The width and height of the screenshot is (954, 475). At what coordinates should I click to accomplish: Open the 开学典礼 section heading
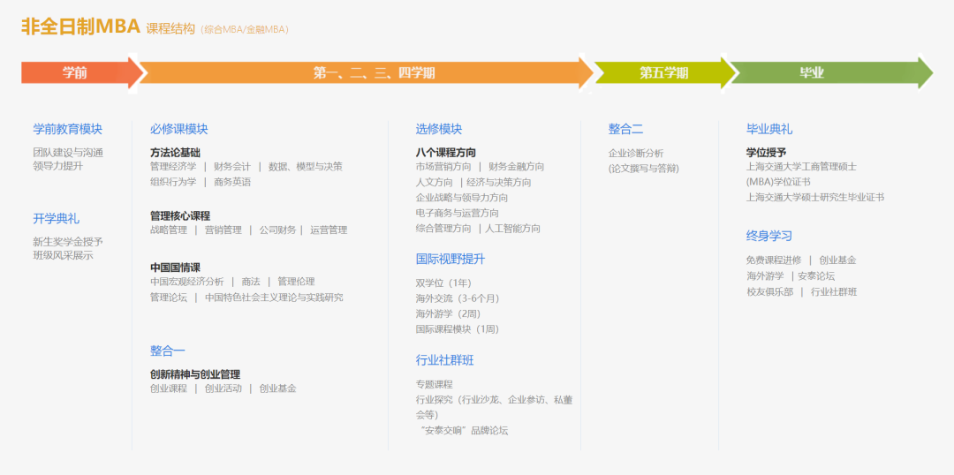click(x=56, y=218)
